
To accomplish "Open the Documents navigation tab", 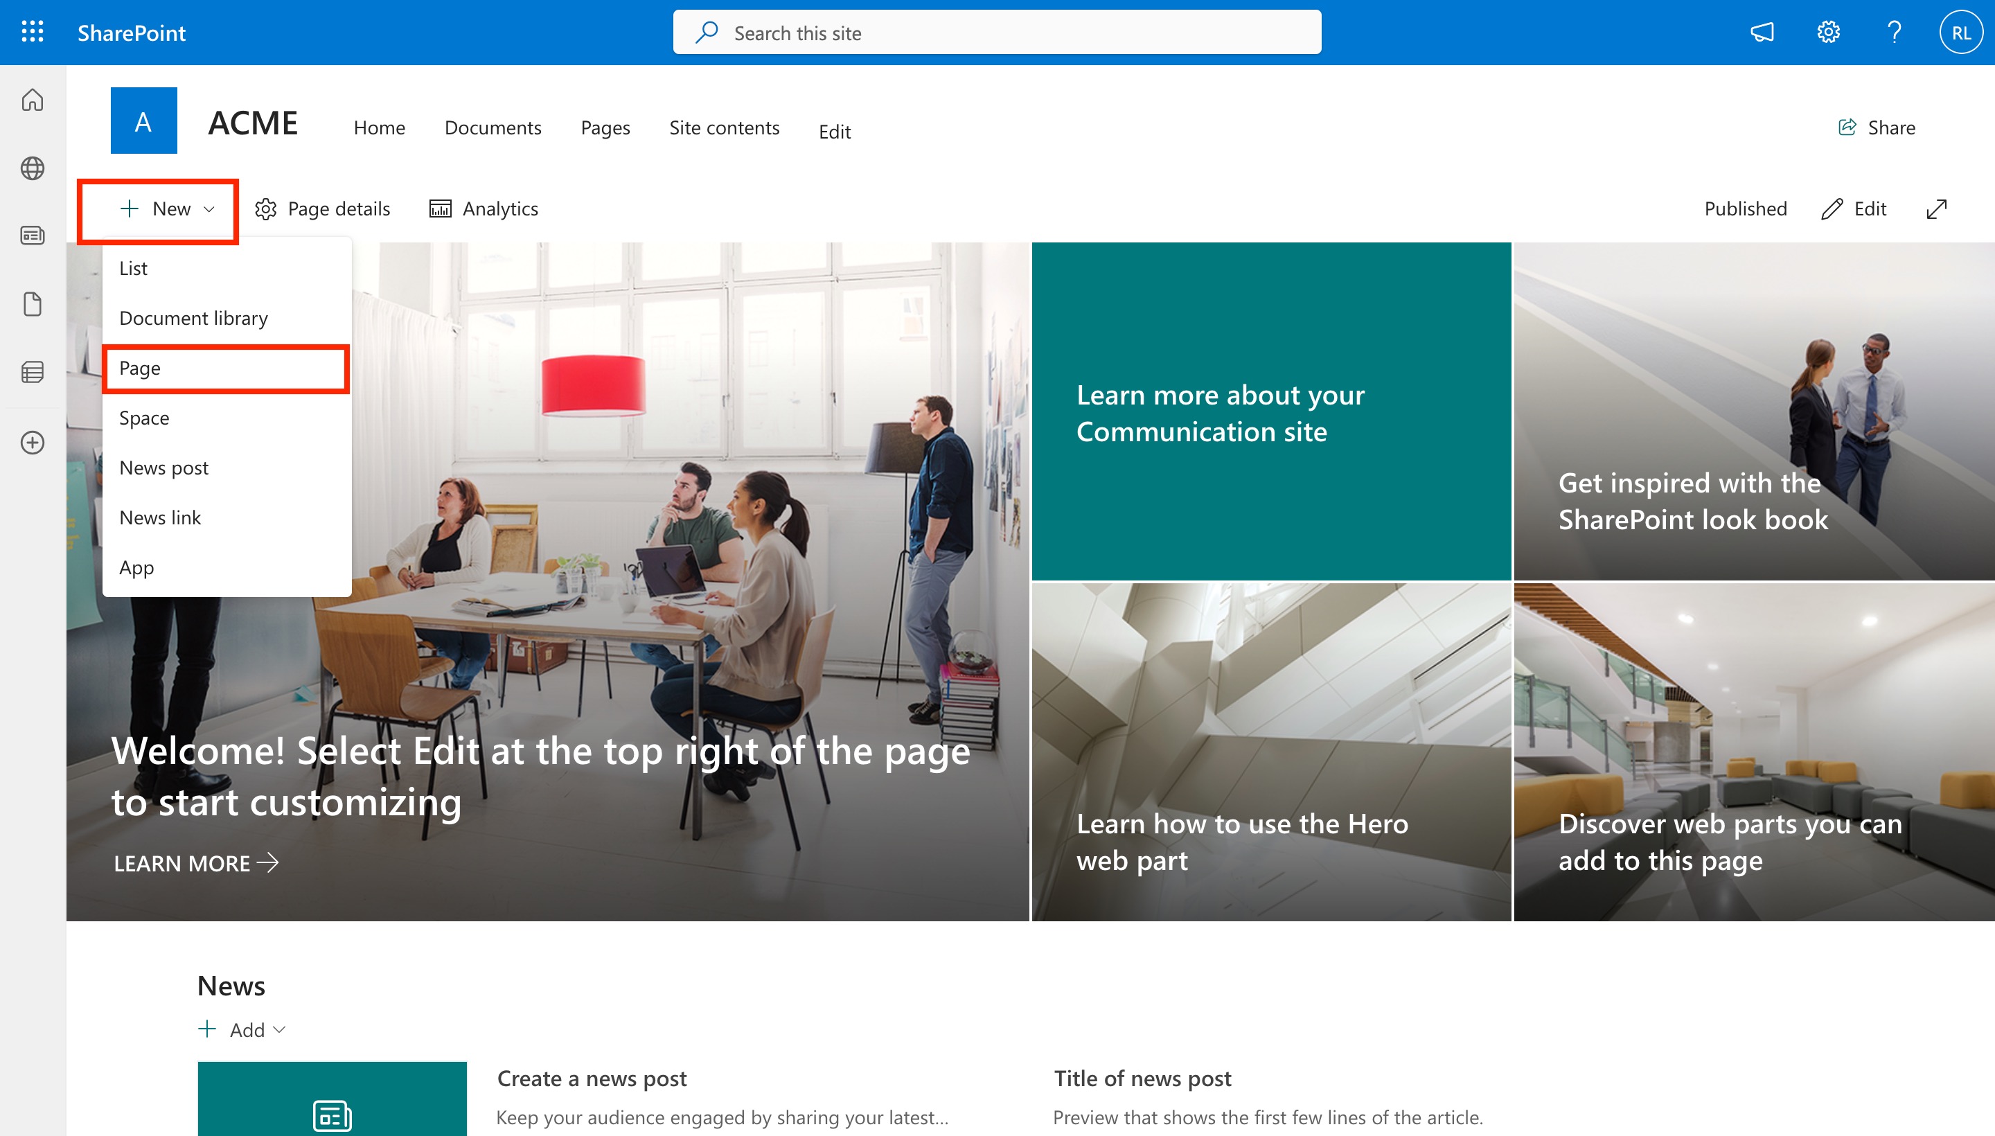I will pos(493,127).
